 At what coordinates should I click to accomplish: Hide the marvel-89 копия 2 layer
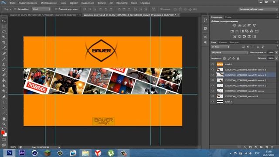(213, 85)
